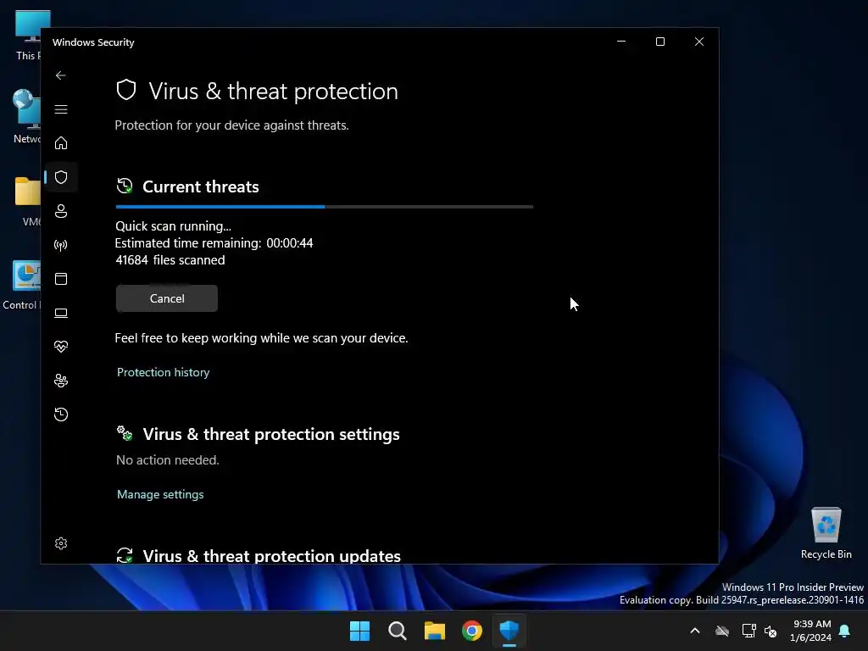Open the Home sidebar icon
Viewport: 868px width, 651px height.
click(x=61, y=143)
